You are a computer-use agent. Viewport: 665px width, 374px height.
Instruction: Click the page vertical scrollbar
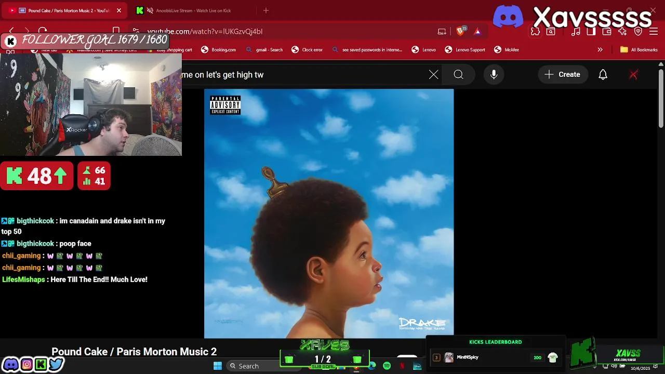click(661, 99)
